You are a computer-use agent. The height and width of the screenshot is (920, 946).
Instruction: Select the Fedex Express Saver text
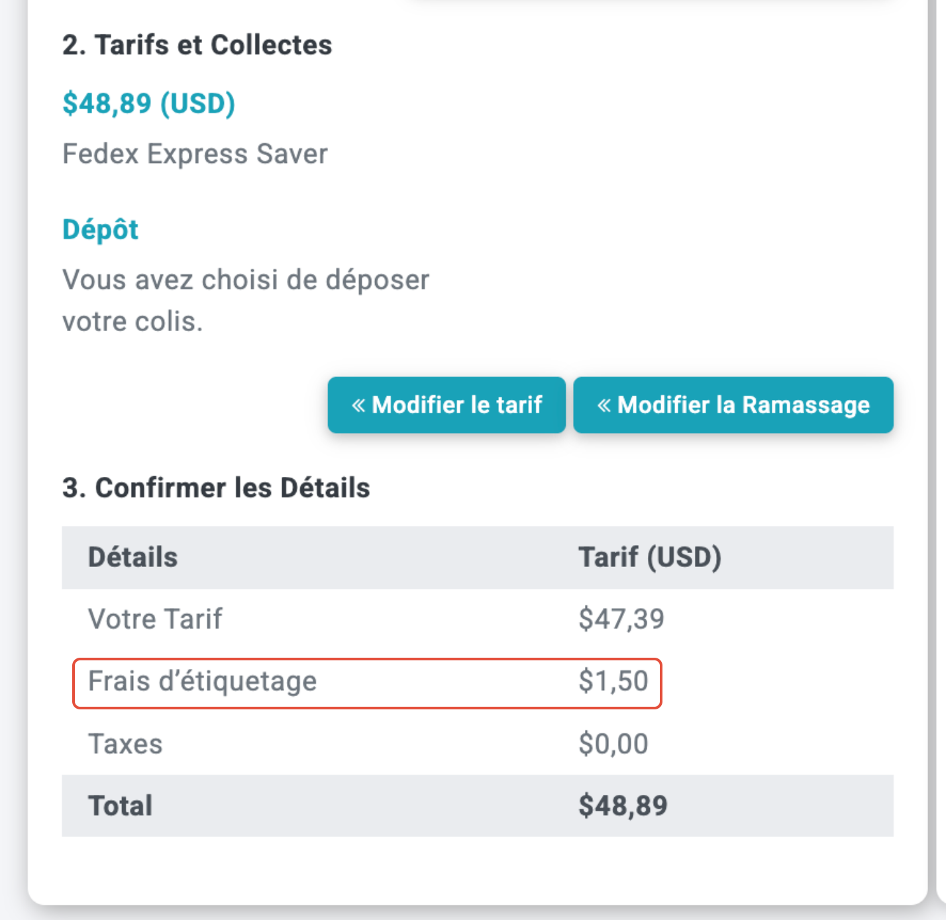(195, 154)
